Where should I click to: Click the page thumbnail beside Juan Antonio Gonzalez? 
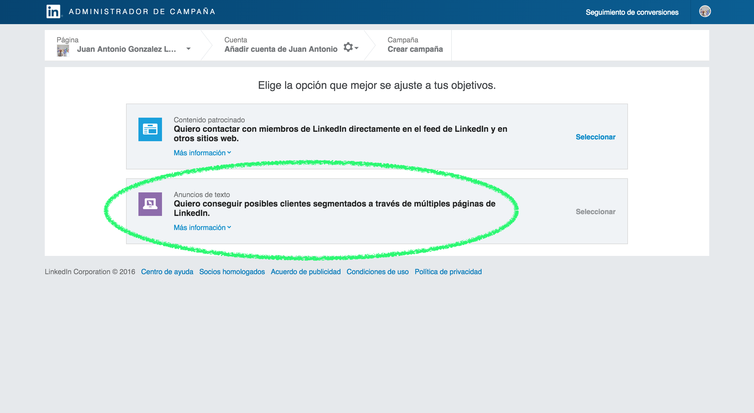63,51
